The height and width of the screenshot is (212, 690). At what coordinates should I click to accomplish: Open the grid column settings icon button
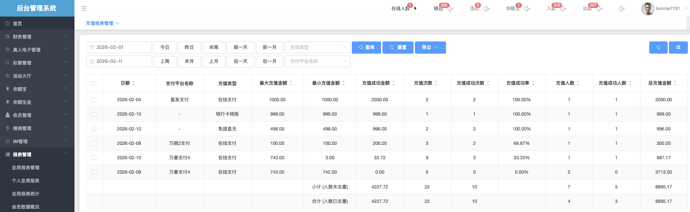point(678,48)
